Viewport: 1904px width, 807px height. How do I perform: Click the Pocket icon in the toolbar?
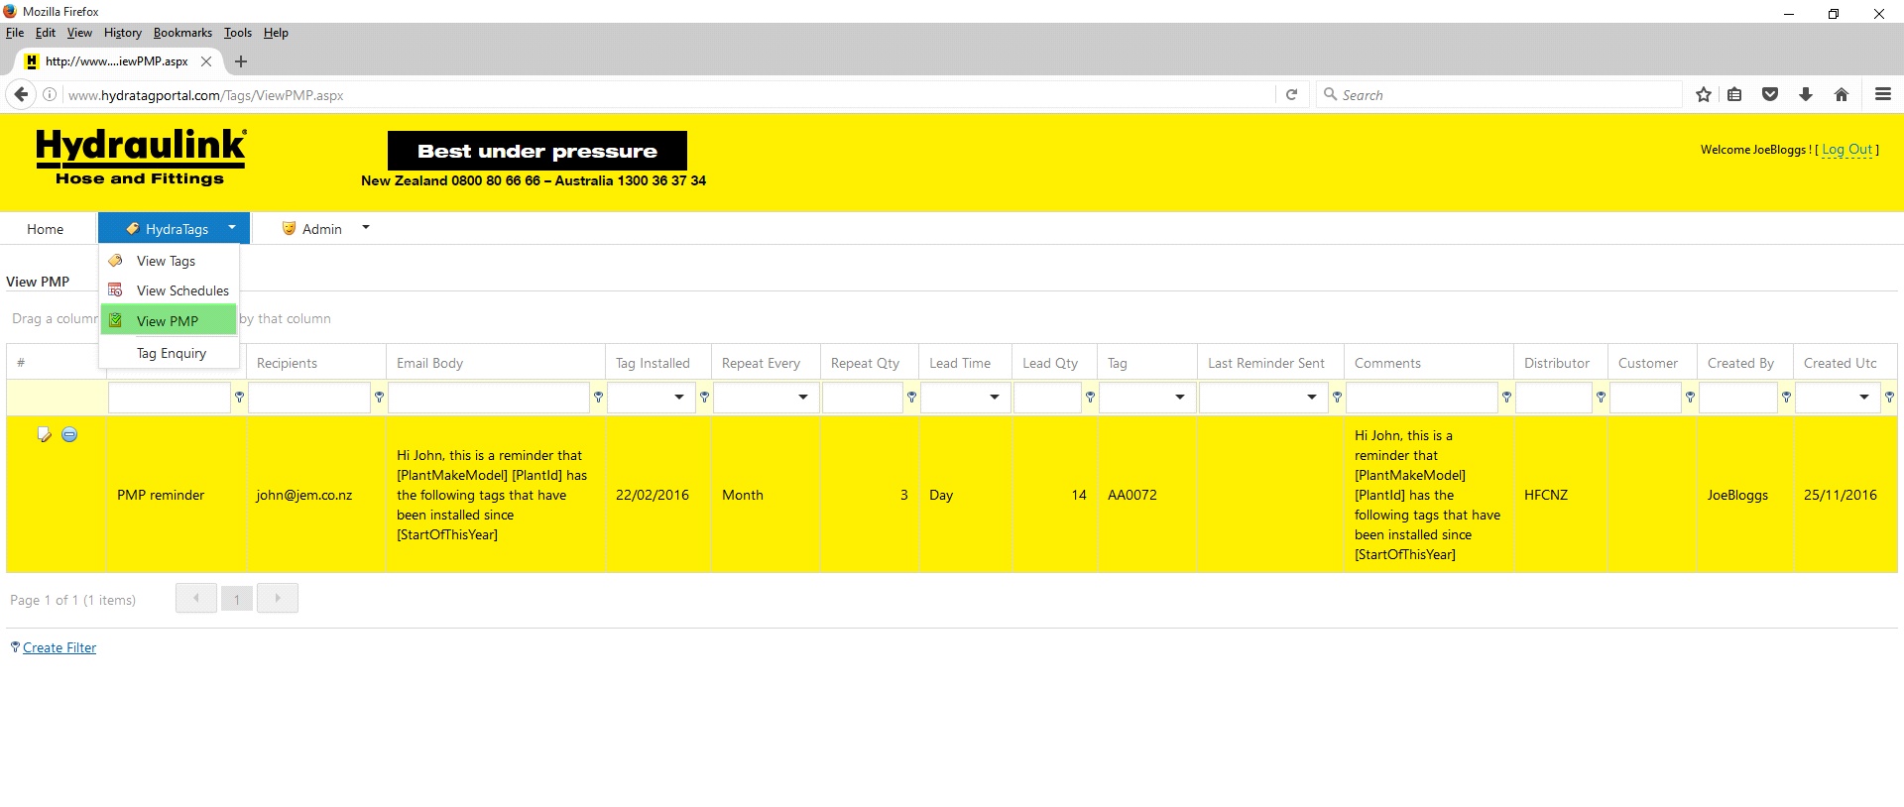click(1770, 94)
